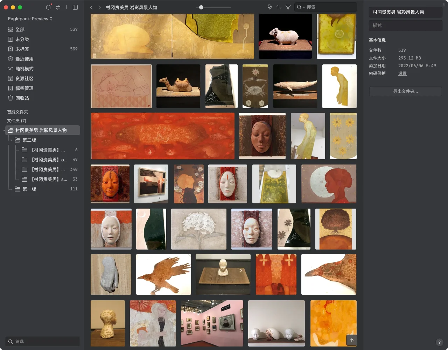Open the two heads with shell thumbnail
The image size is (448, 350).
click(276, 323)
